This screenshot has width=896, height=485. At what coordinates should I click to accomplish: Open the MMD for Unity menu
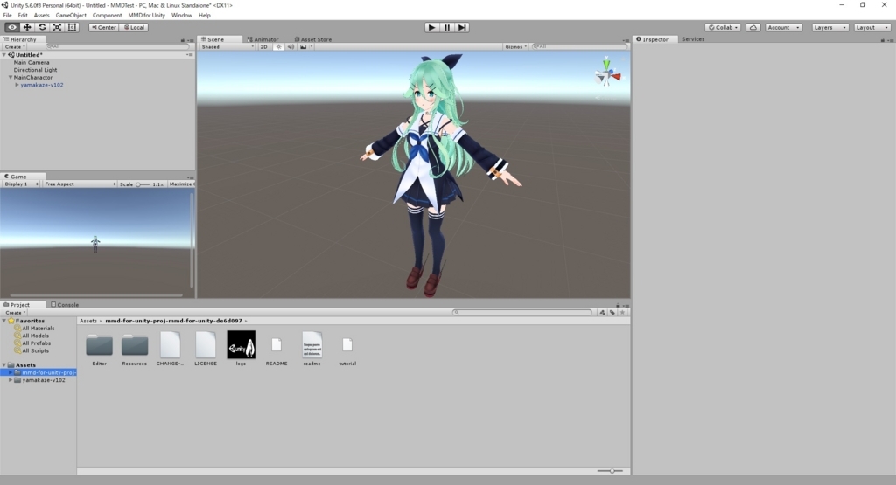(146, 16)
